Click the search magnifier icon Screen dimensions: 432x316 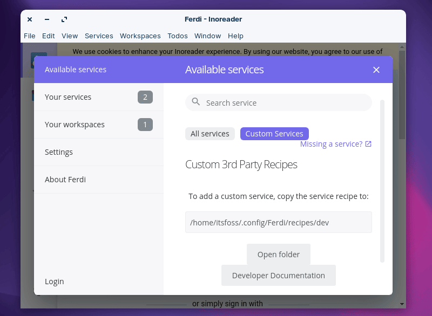(x=196, y=102)
